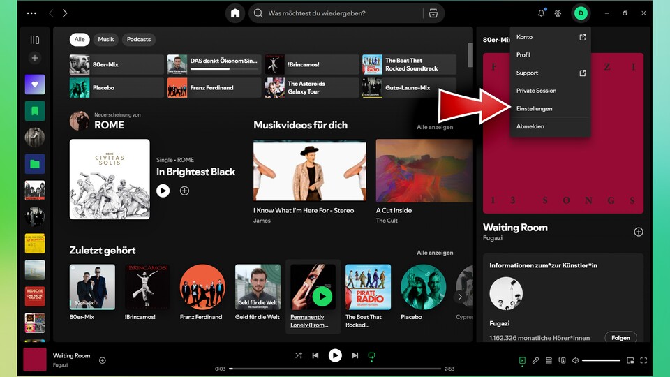Open Profil in the profile menu
This screenshot has width=670, height=377.
[551, 54]
